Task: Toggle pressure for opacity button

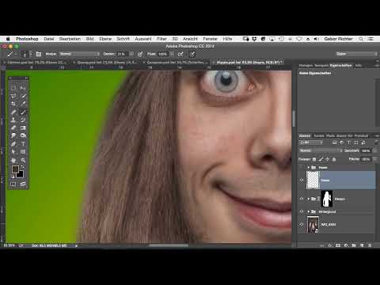Action: [140, 54]
